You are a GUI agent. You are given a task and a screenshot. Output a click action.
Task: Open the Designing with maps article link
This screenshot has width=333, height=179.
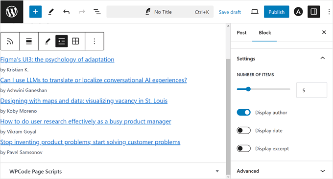[84, 100]
